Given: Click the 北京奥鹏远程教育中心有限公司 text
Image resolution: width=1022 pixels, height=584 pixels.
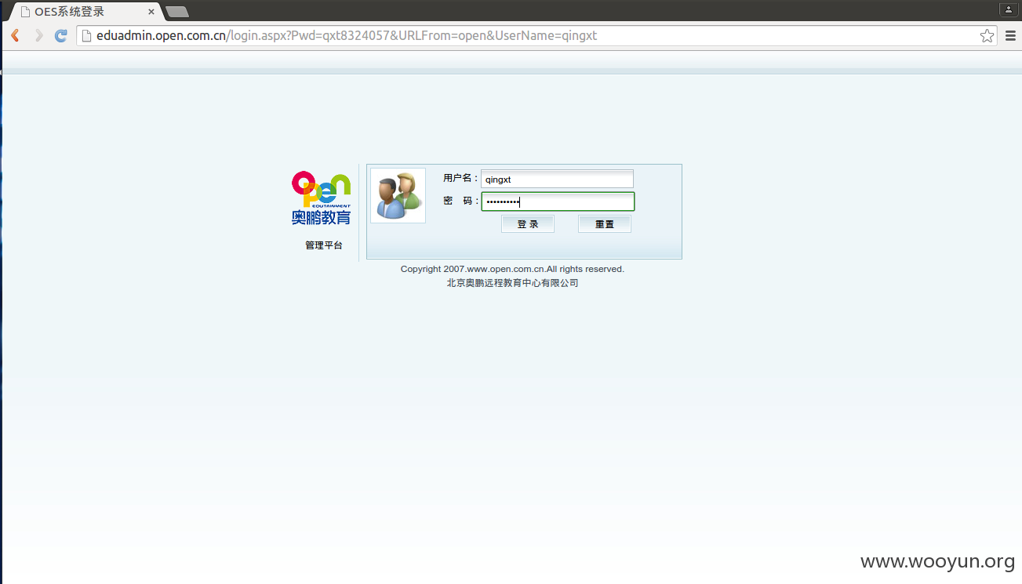Looking at the screenshot, I should [513, 283].
